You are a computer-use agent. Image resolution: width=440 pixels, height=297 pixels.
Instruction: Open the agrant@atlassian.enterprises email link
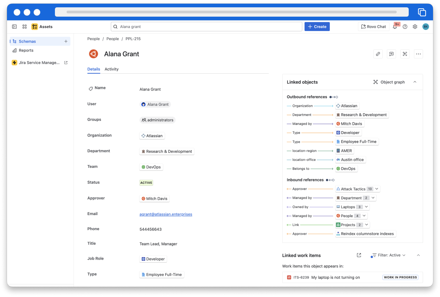coord(166,214)
